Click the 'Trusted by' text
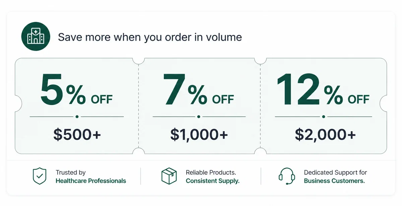 pyautogui.click(x=71, y=172)
